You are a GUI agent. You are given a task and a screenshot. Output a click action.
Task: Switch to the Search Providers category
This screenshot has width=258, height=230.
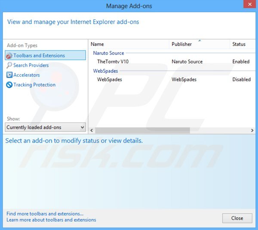31,65
